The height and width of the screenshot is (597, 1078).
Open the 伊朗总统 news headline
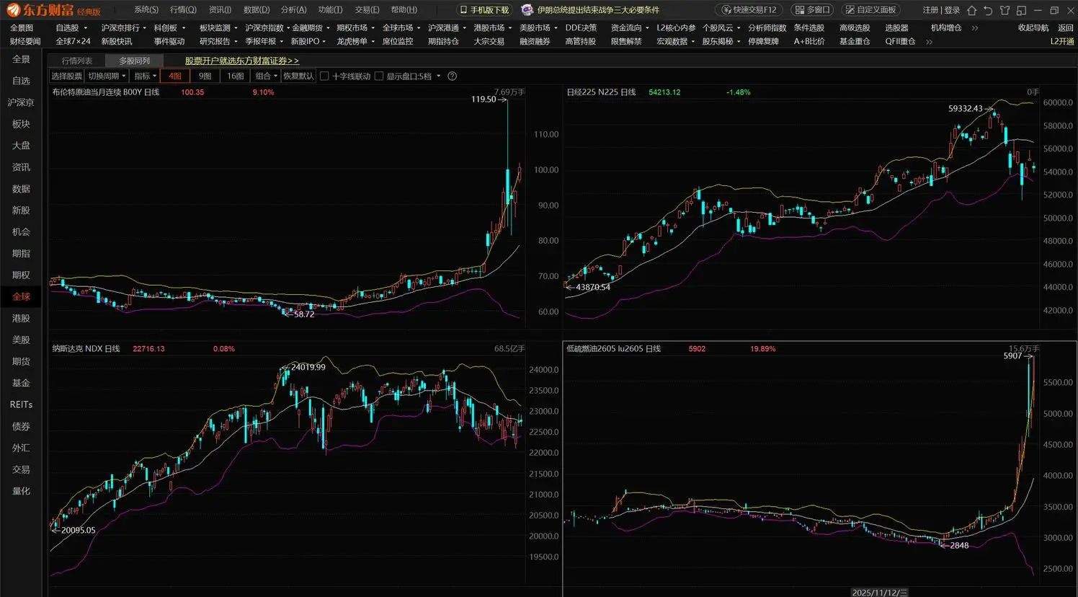pos(598,10)
